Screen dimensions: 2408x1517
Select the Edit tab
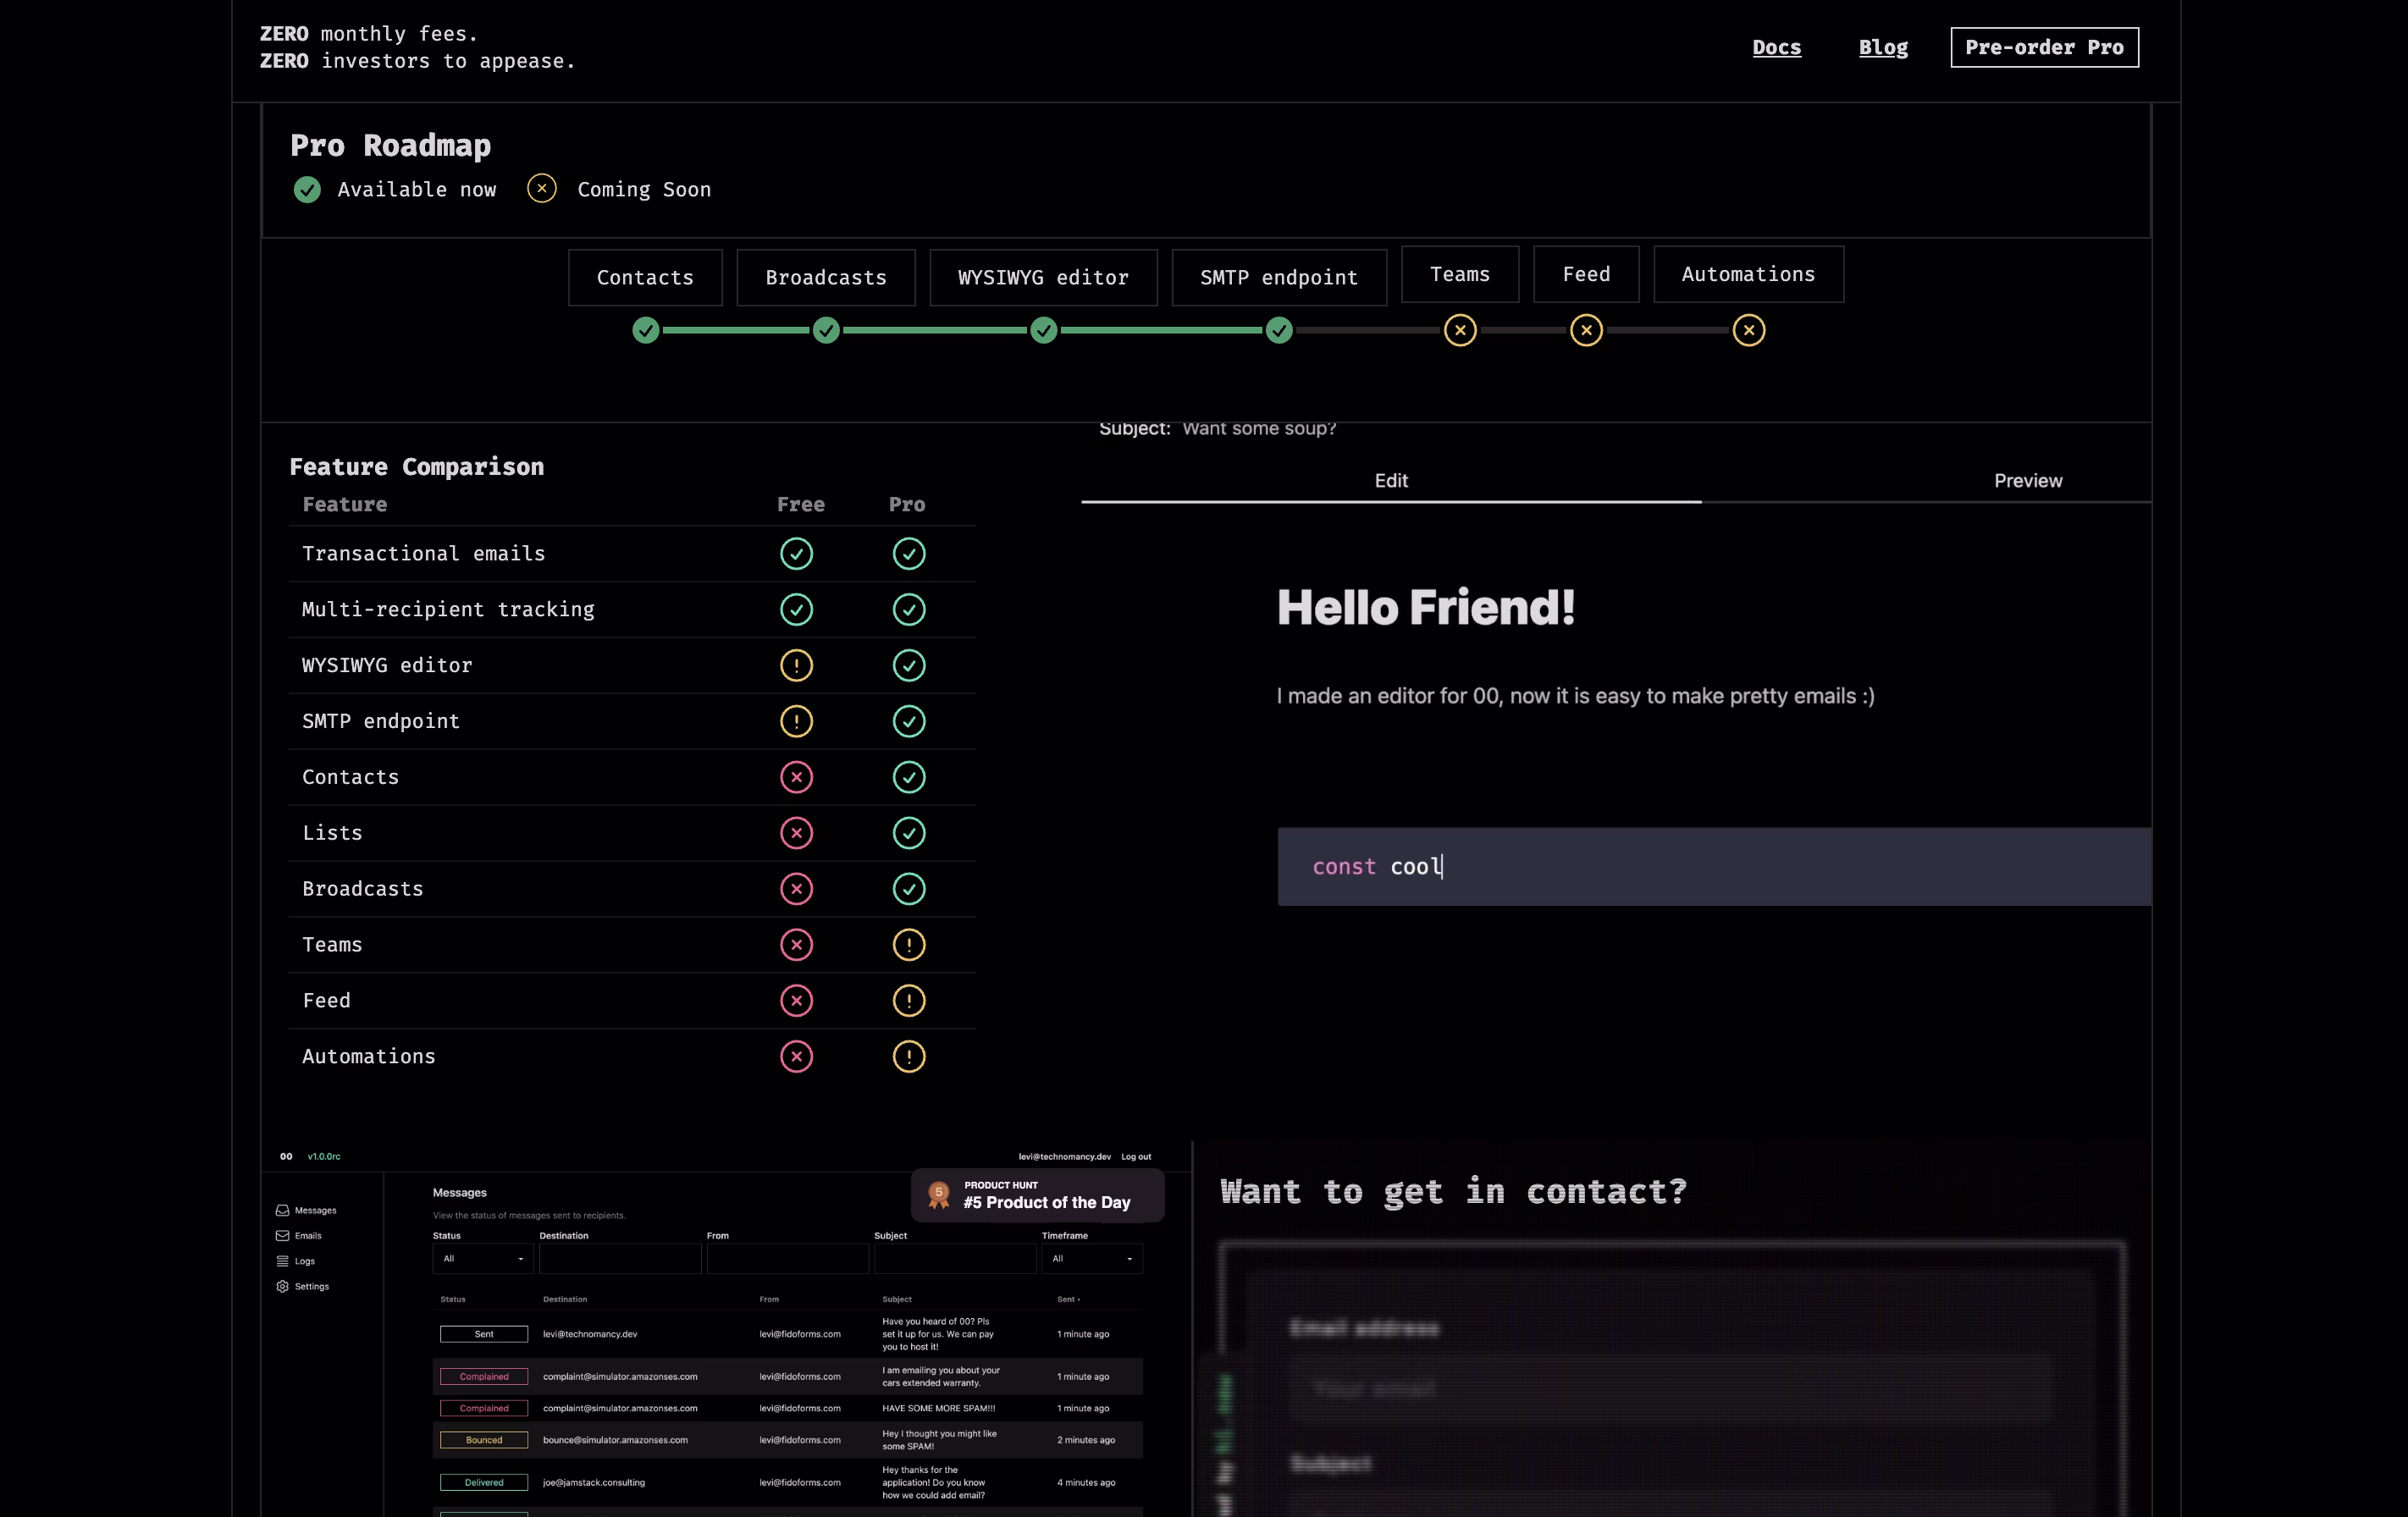pyautogui.click(x=1391, y=480)
